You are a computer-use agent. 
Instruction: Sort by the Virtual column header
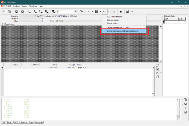tap(12, 65)
